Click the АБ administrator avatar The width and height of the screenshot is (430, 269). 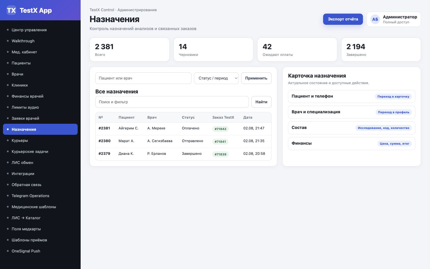pos(375,19)
